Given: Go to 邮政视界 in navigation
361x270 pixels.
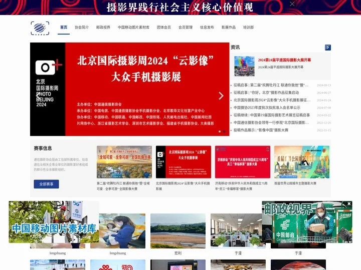Looking at the screenshot, I should click(103, 27).
